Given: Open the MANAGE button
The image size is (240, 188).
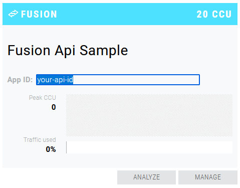Looking at the screenshot, I should (208, 177).
